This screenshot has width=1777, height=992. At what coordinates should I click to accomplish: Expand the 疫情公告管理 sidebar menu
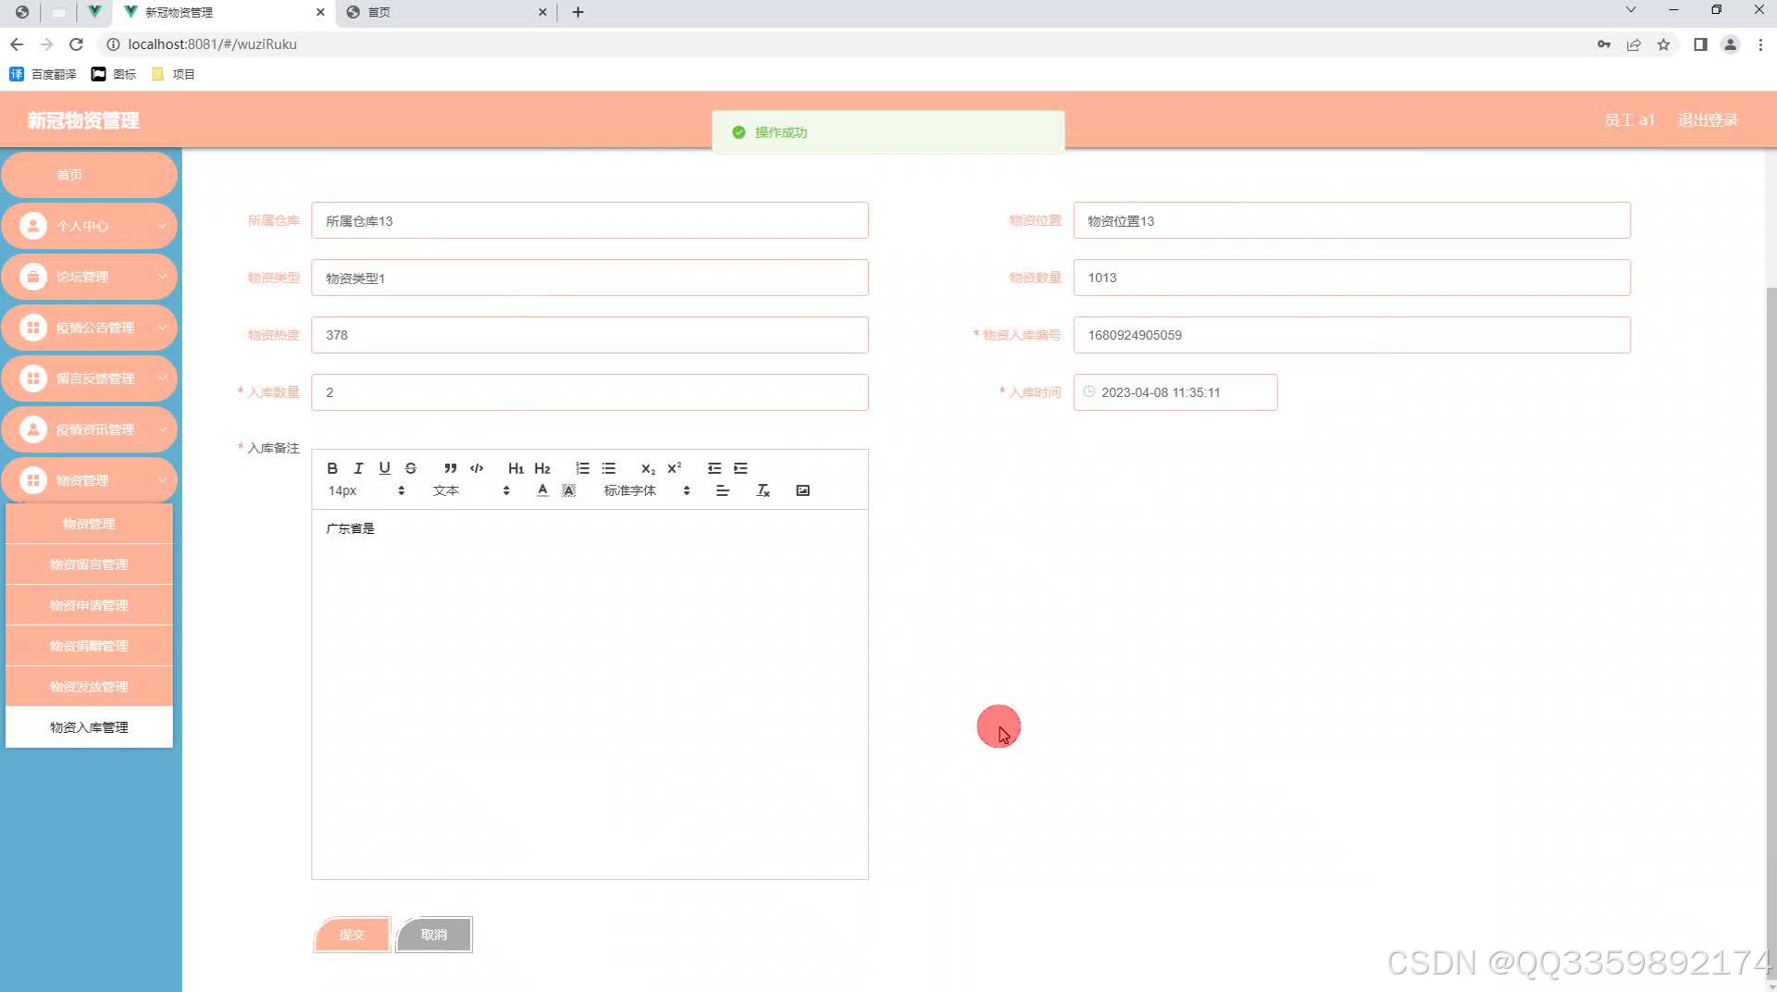pyautogui.click(x=89, y=328)
